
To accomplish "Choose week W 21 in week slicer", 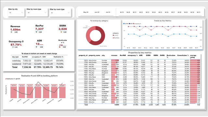I will point(135,12).
